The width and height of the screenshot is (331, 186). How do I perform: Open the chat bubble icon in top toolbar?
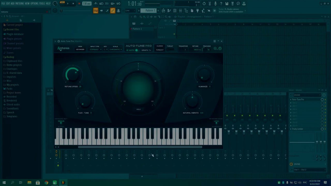pyautogui.click(x=238, y=4)
